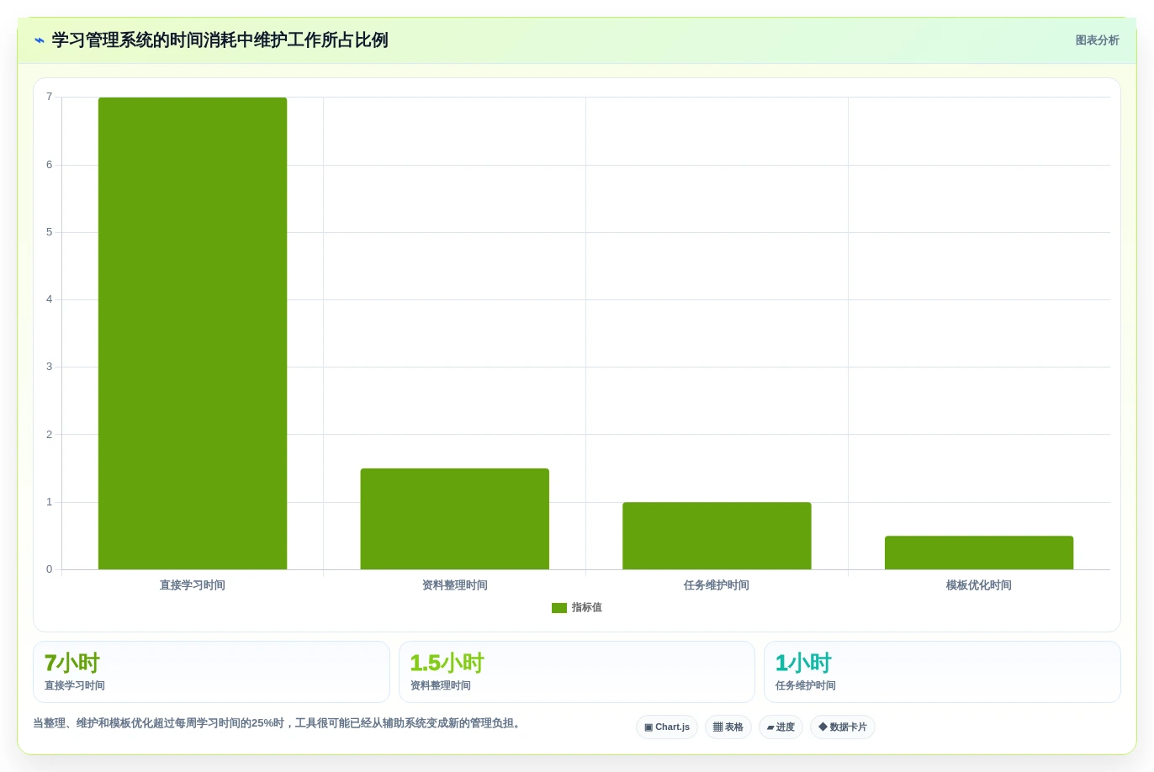Click the green 指标值 legend color box
This screenshot has width=1154, height=772.
coord(559,608)
